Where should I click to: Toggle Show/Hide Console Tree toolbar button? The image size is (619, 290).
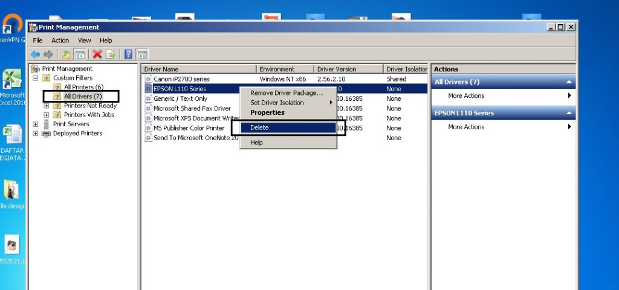click(x=80, y=54)
